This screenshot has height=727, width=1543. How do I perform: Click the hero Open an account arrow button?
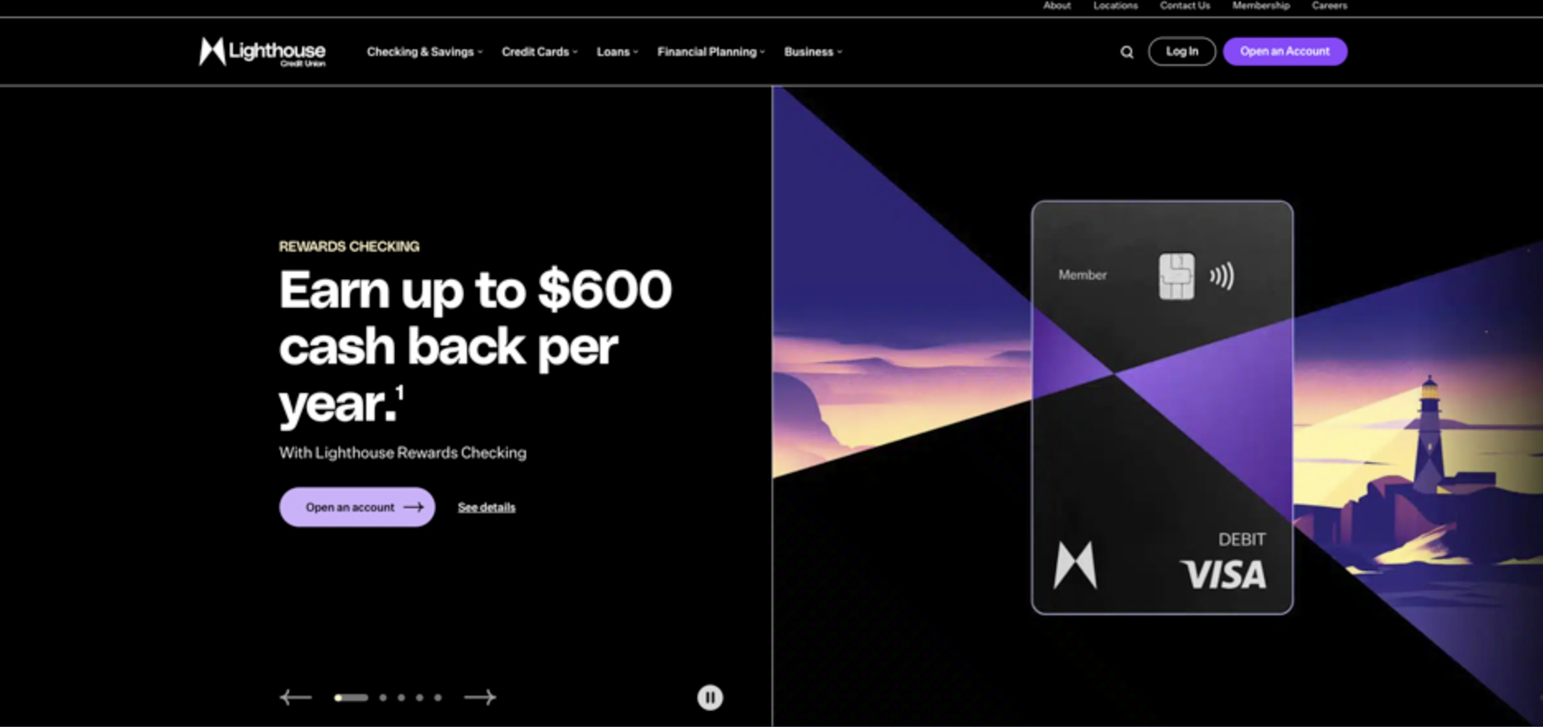coord(357,507)
